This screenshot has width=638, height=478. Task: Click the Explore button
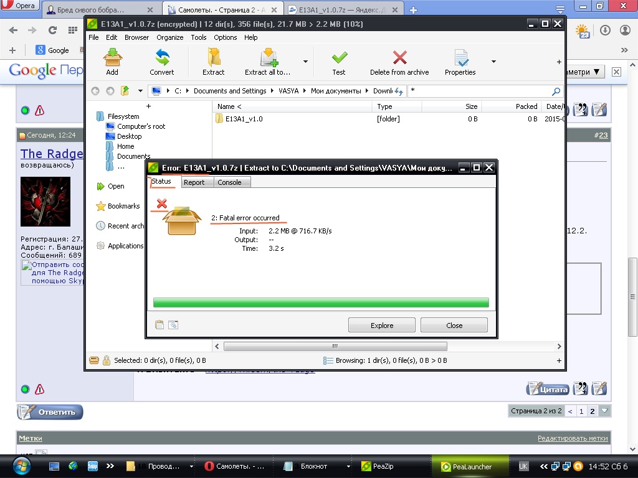[382, 325]
